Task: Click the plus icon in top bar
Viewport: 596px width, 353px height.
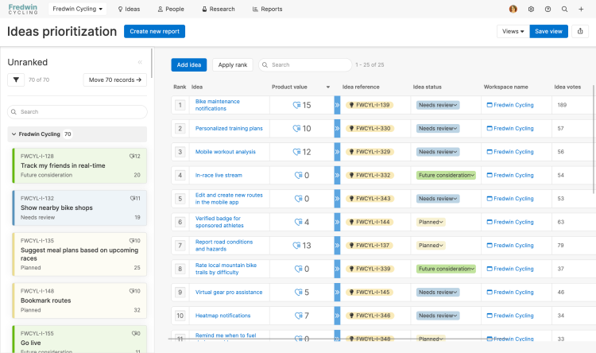Action: tap(582, 10)
